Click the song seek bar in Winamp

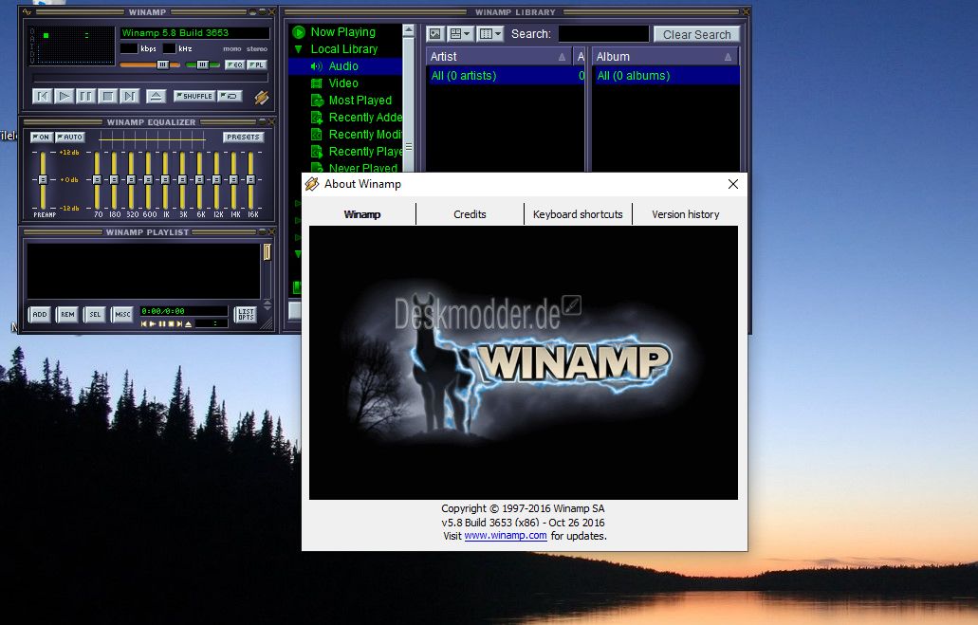(150, 79)
